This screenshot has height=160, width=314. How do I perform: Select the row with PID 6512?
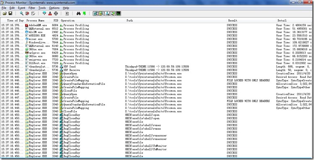click(x=156, y=28)
